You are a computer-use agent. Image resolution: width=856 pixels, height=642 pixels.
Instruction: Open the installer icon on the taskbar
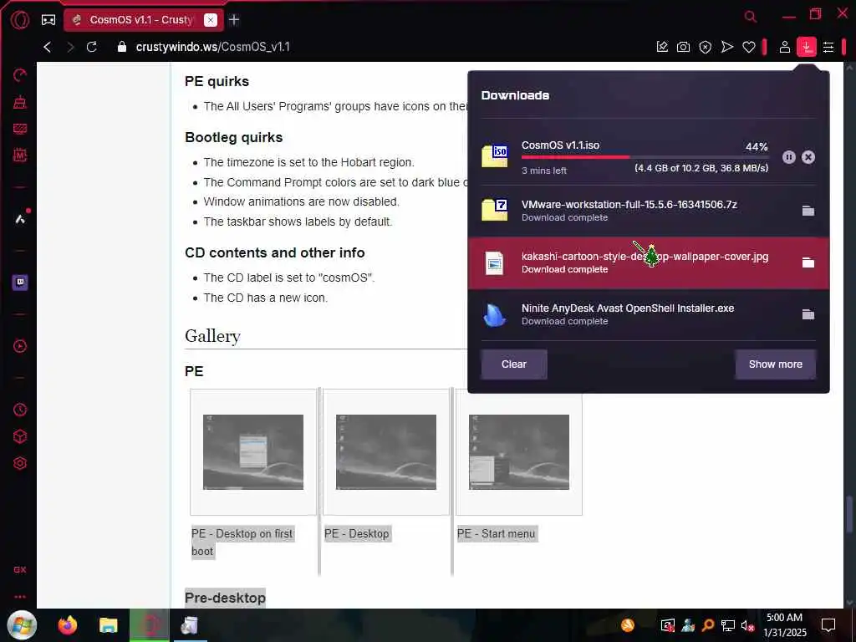click(189, 625)
